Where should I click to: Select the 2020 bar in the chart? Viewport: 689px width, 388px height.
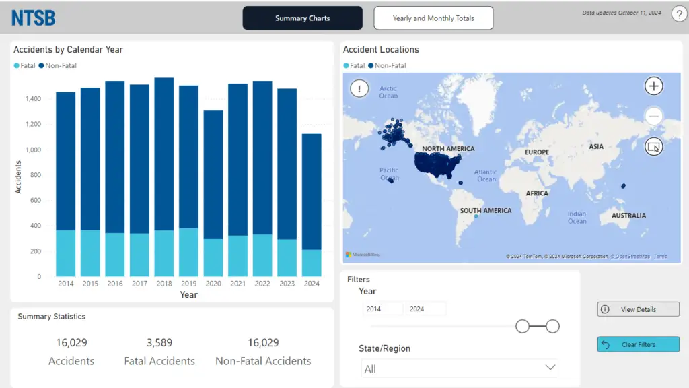coord(213,193)
